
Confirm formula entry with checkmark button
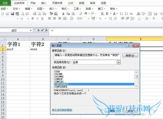[42, 30]
